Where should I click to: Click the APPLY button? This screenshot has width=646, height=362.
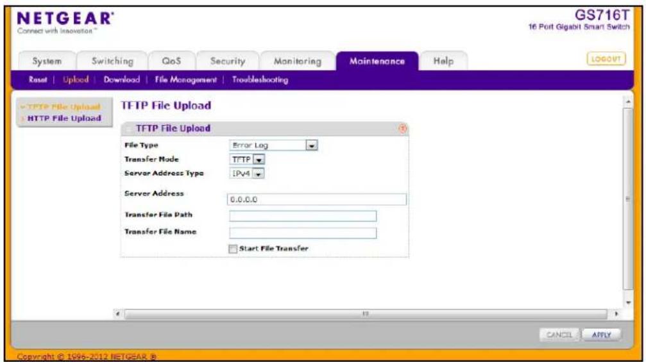[602, 335]
